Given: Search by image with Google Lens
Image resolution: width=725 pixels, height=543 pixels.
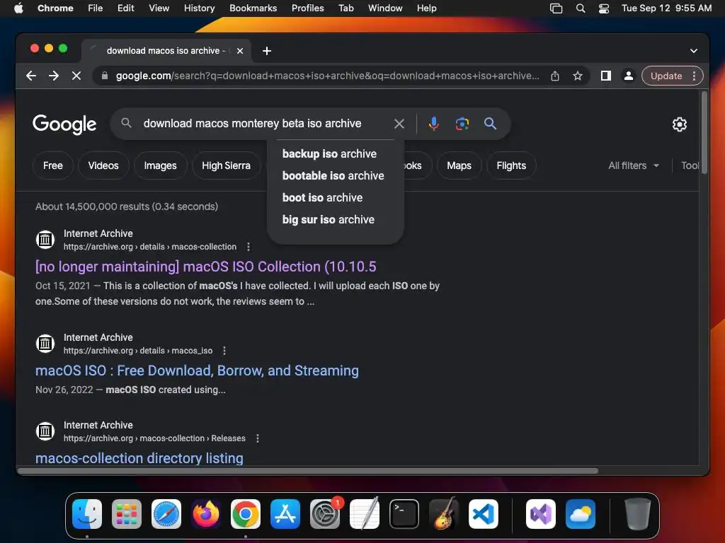Looking at the screenshot, I should click(x=462, y=123).
